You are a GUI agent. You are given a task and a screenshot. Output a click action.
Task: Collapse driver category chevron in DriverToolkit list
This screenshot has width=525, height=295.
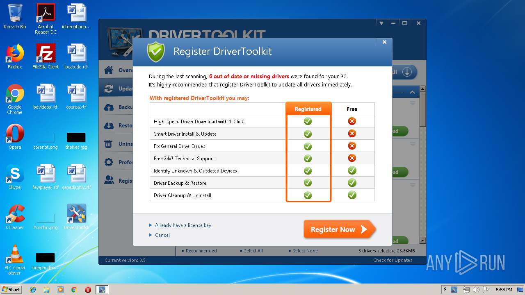pos(412,92)
